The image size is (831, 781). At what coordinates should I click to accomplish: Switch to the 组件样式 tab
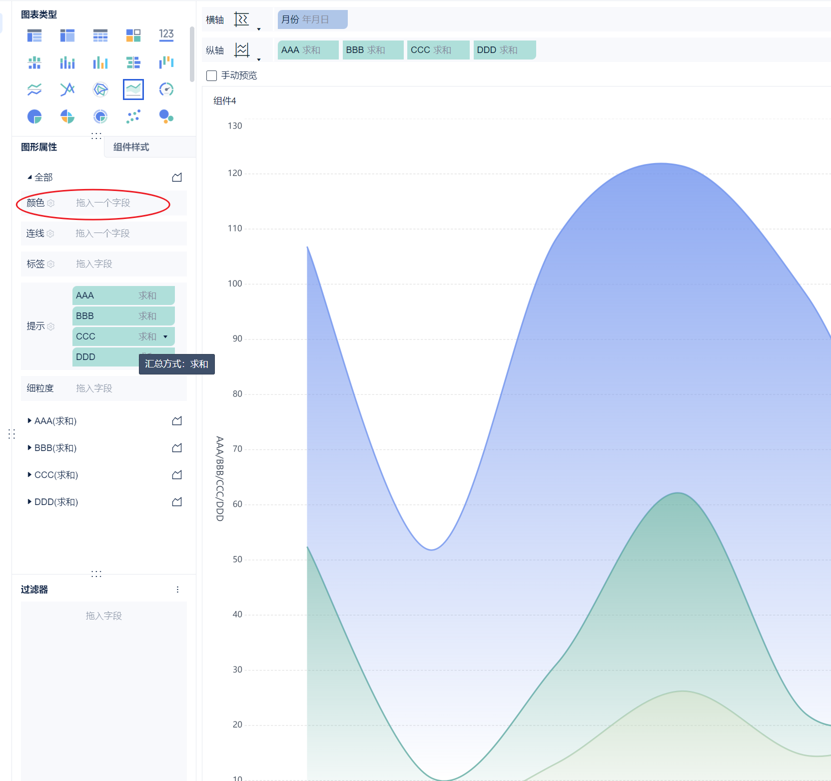click(131, 147)
